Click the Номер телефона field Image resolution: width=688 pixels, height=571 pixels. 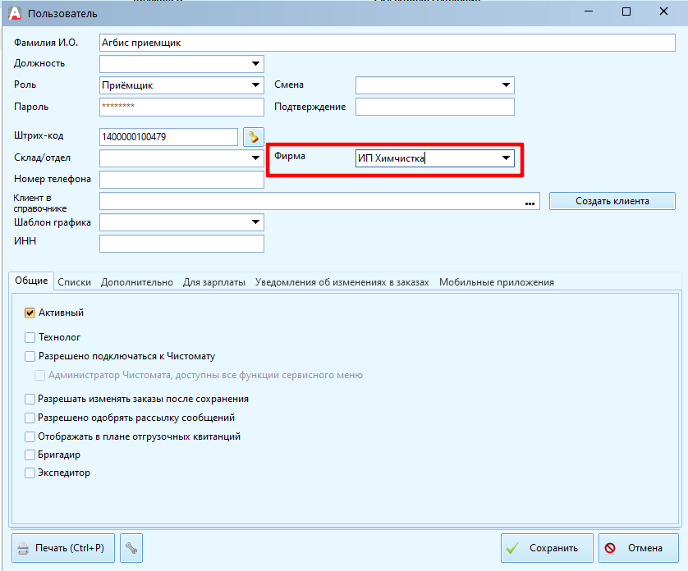pyautogui.click(x=181, y=180)
